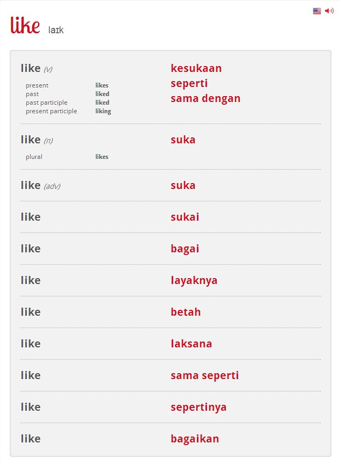Open the translation "seperti"
The height and width of the screenshot is (465, 339).
(189, 83)
